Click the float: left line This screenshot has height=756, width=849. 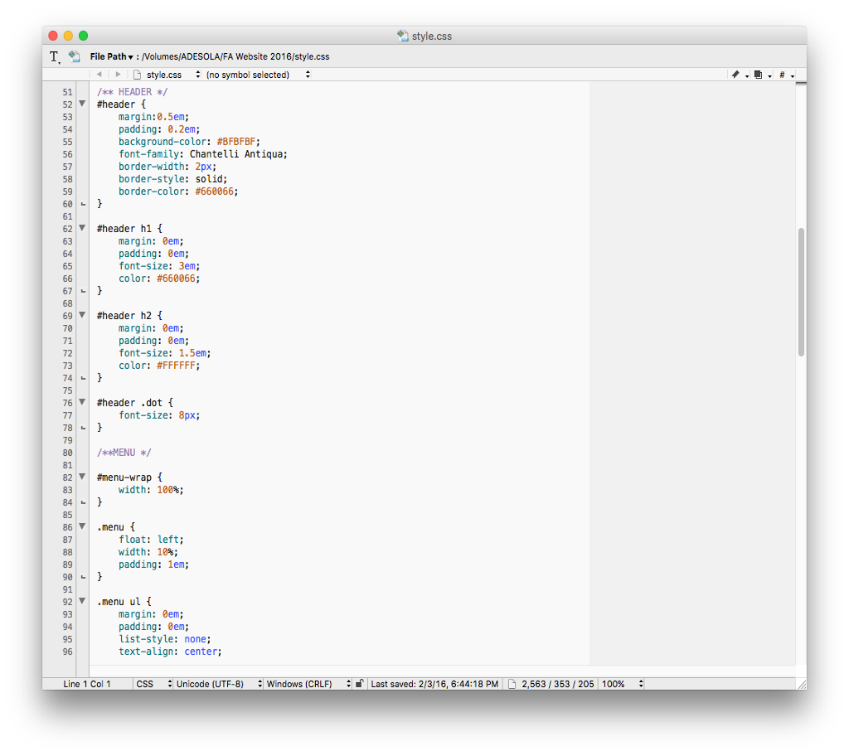click(151, 540)
